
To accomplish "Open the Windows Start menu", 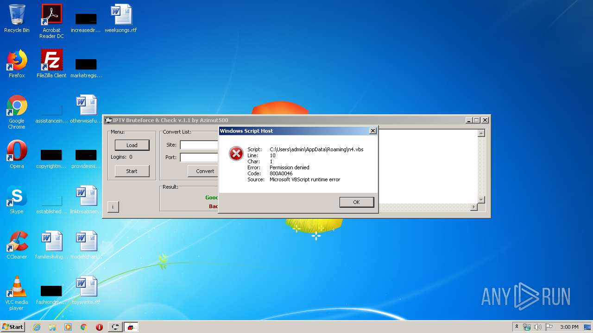I will click(13, 327).
